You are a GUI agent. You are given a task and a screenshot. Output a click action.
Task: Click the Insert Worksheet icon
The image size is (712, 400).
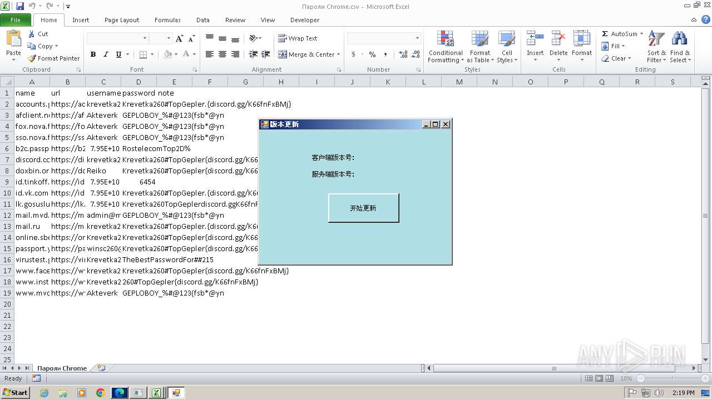[101, 368]
